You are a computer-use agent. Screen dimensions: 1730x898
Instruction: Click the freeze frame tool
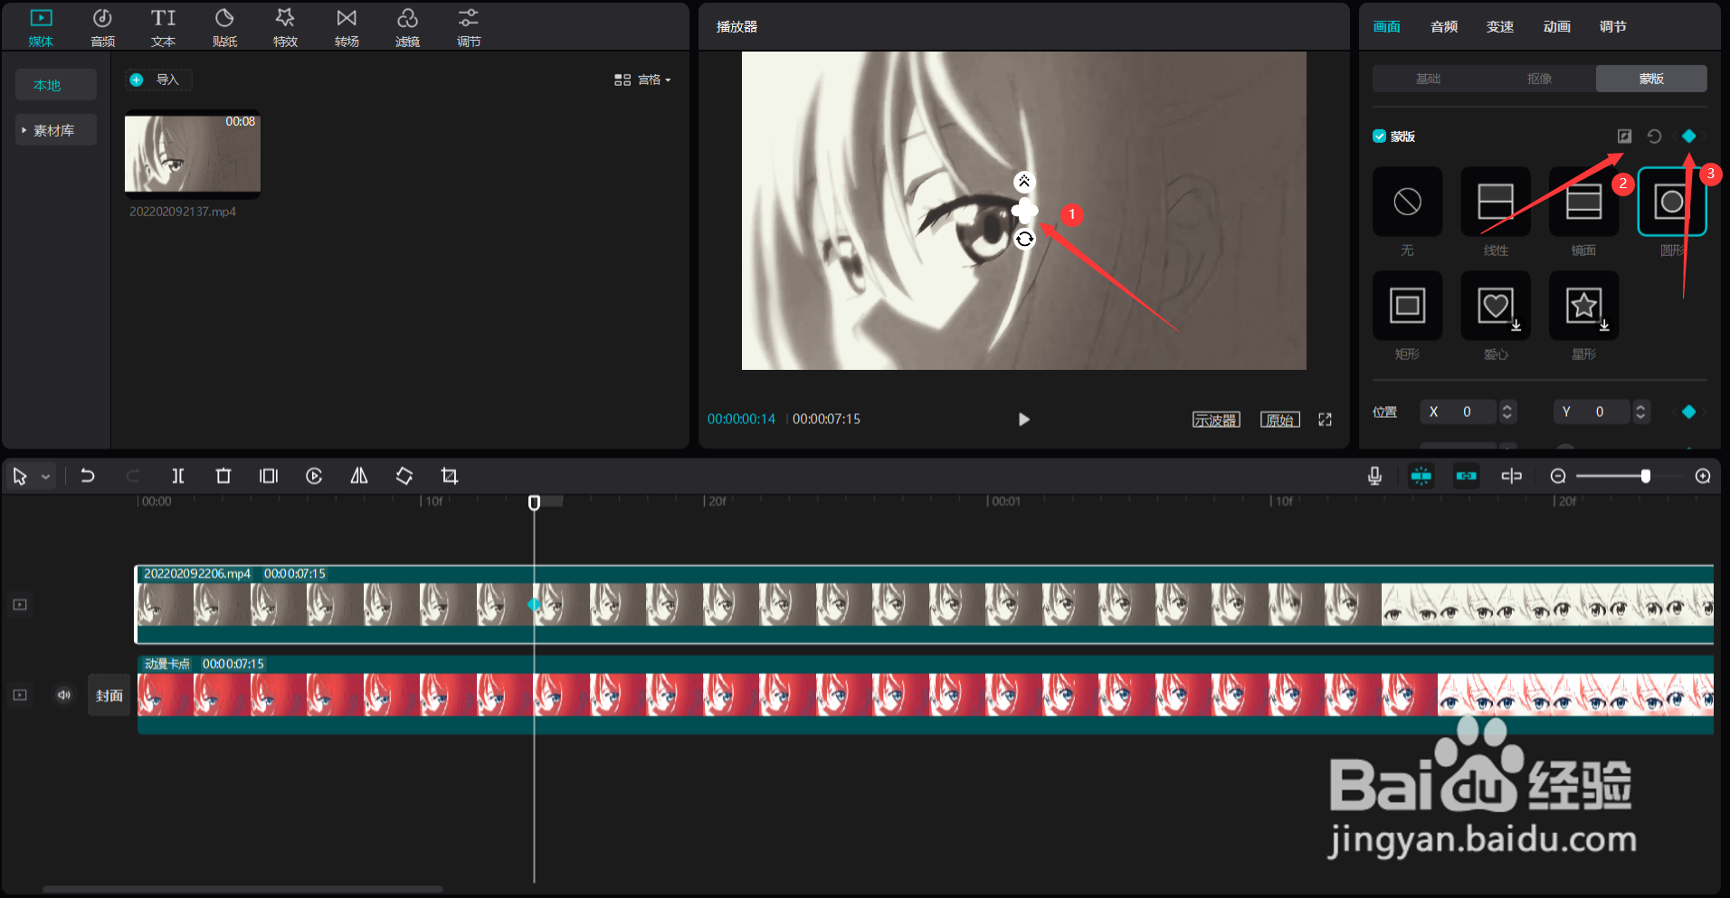[269, 476]
